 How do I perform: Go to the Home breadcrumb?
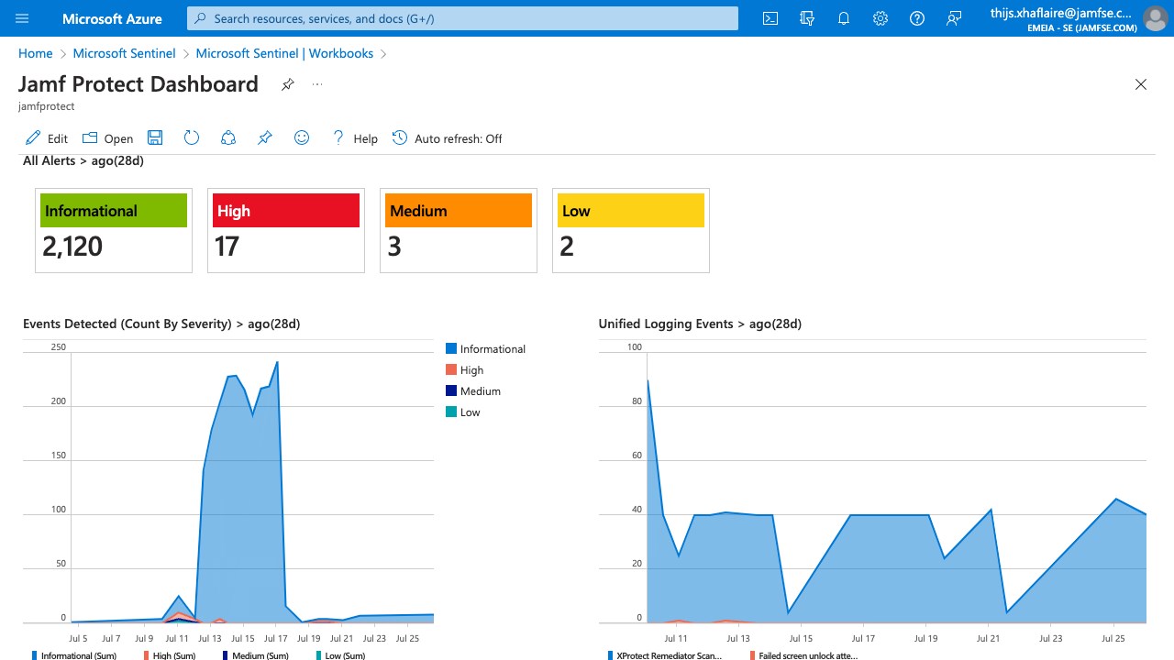pos(36,54)
